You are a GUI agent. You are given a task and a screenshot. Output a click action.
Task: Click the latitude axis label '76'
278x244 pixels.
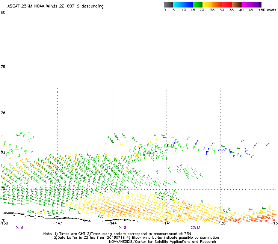coord(3,113)
